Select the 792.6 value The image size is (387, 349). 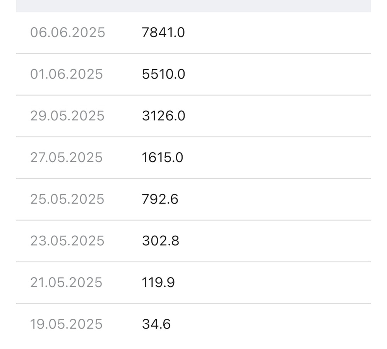click(x=160, y=199)
